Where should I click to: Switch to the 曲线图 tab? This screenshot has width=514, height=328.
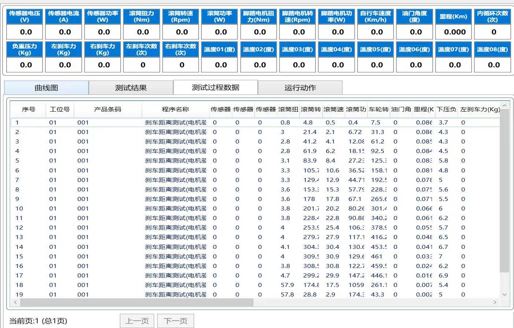point(46,88)
